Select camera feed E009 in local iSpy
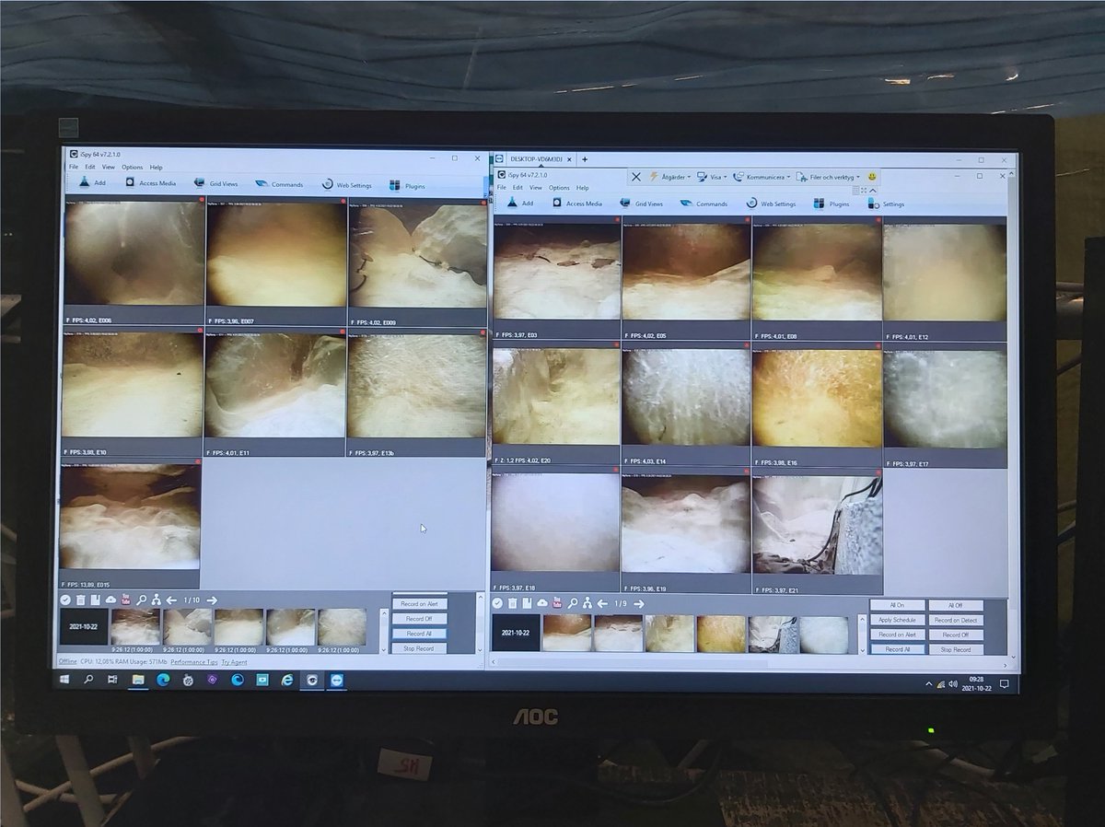 (x=418, y=260)
